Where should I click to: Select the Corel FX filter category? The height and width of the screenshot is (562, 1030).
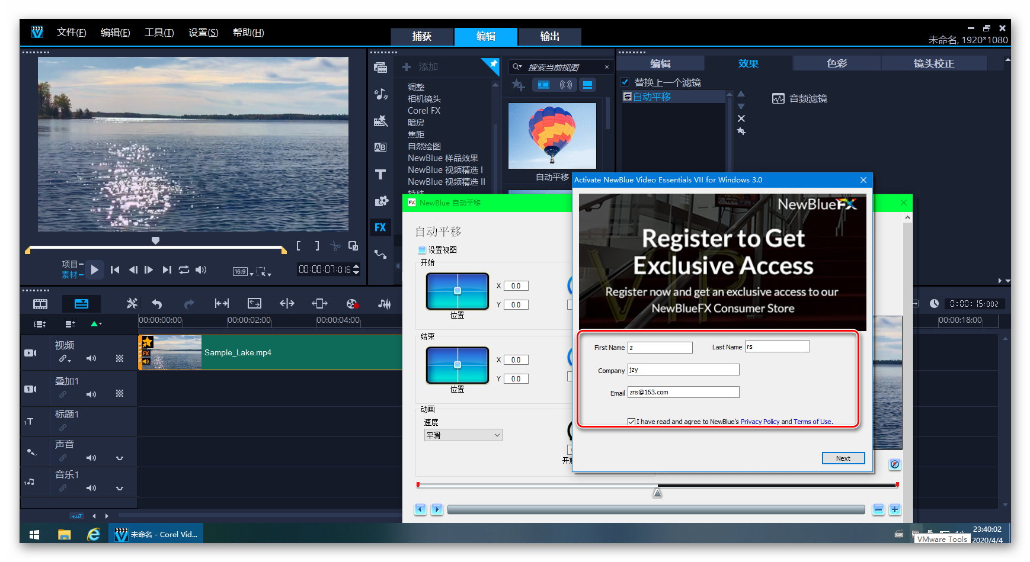424,111
